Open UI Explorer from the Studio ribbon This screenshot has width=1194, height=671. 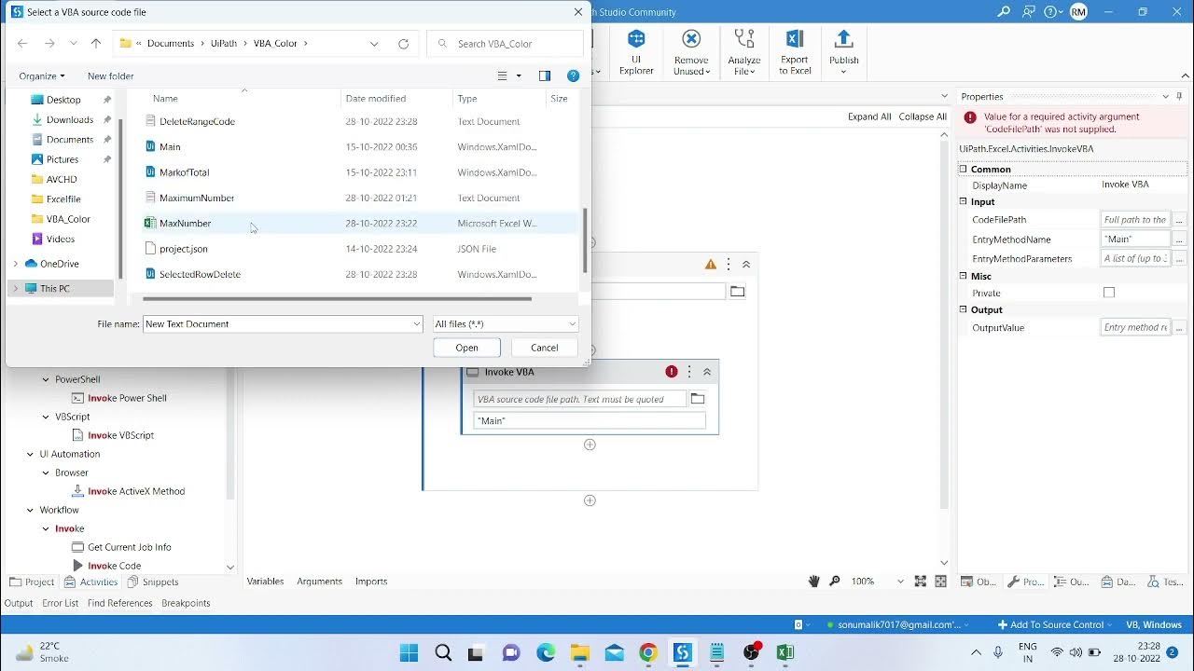coord(636,52)
